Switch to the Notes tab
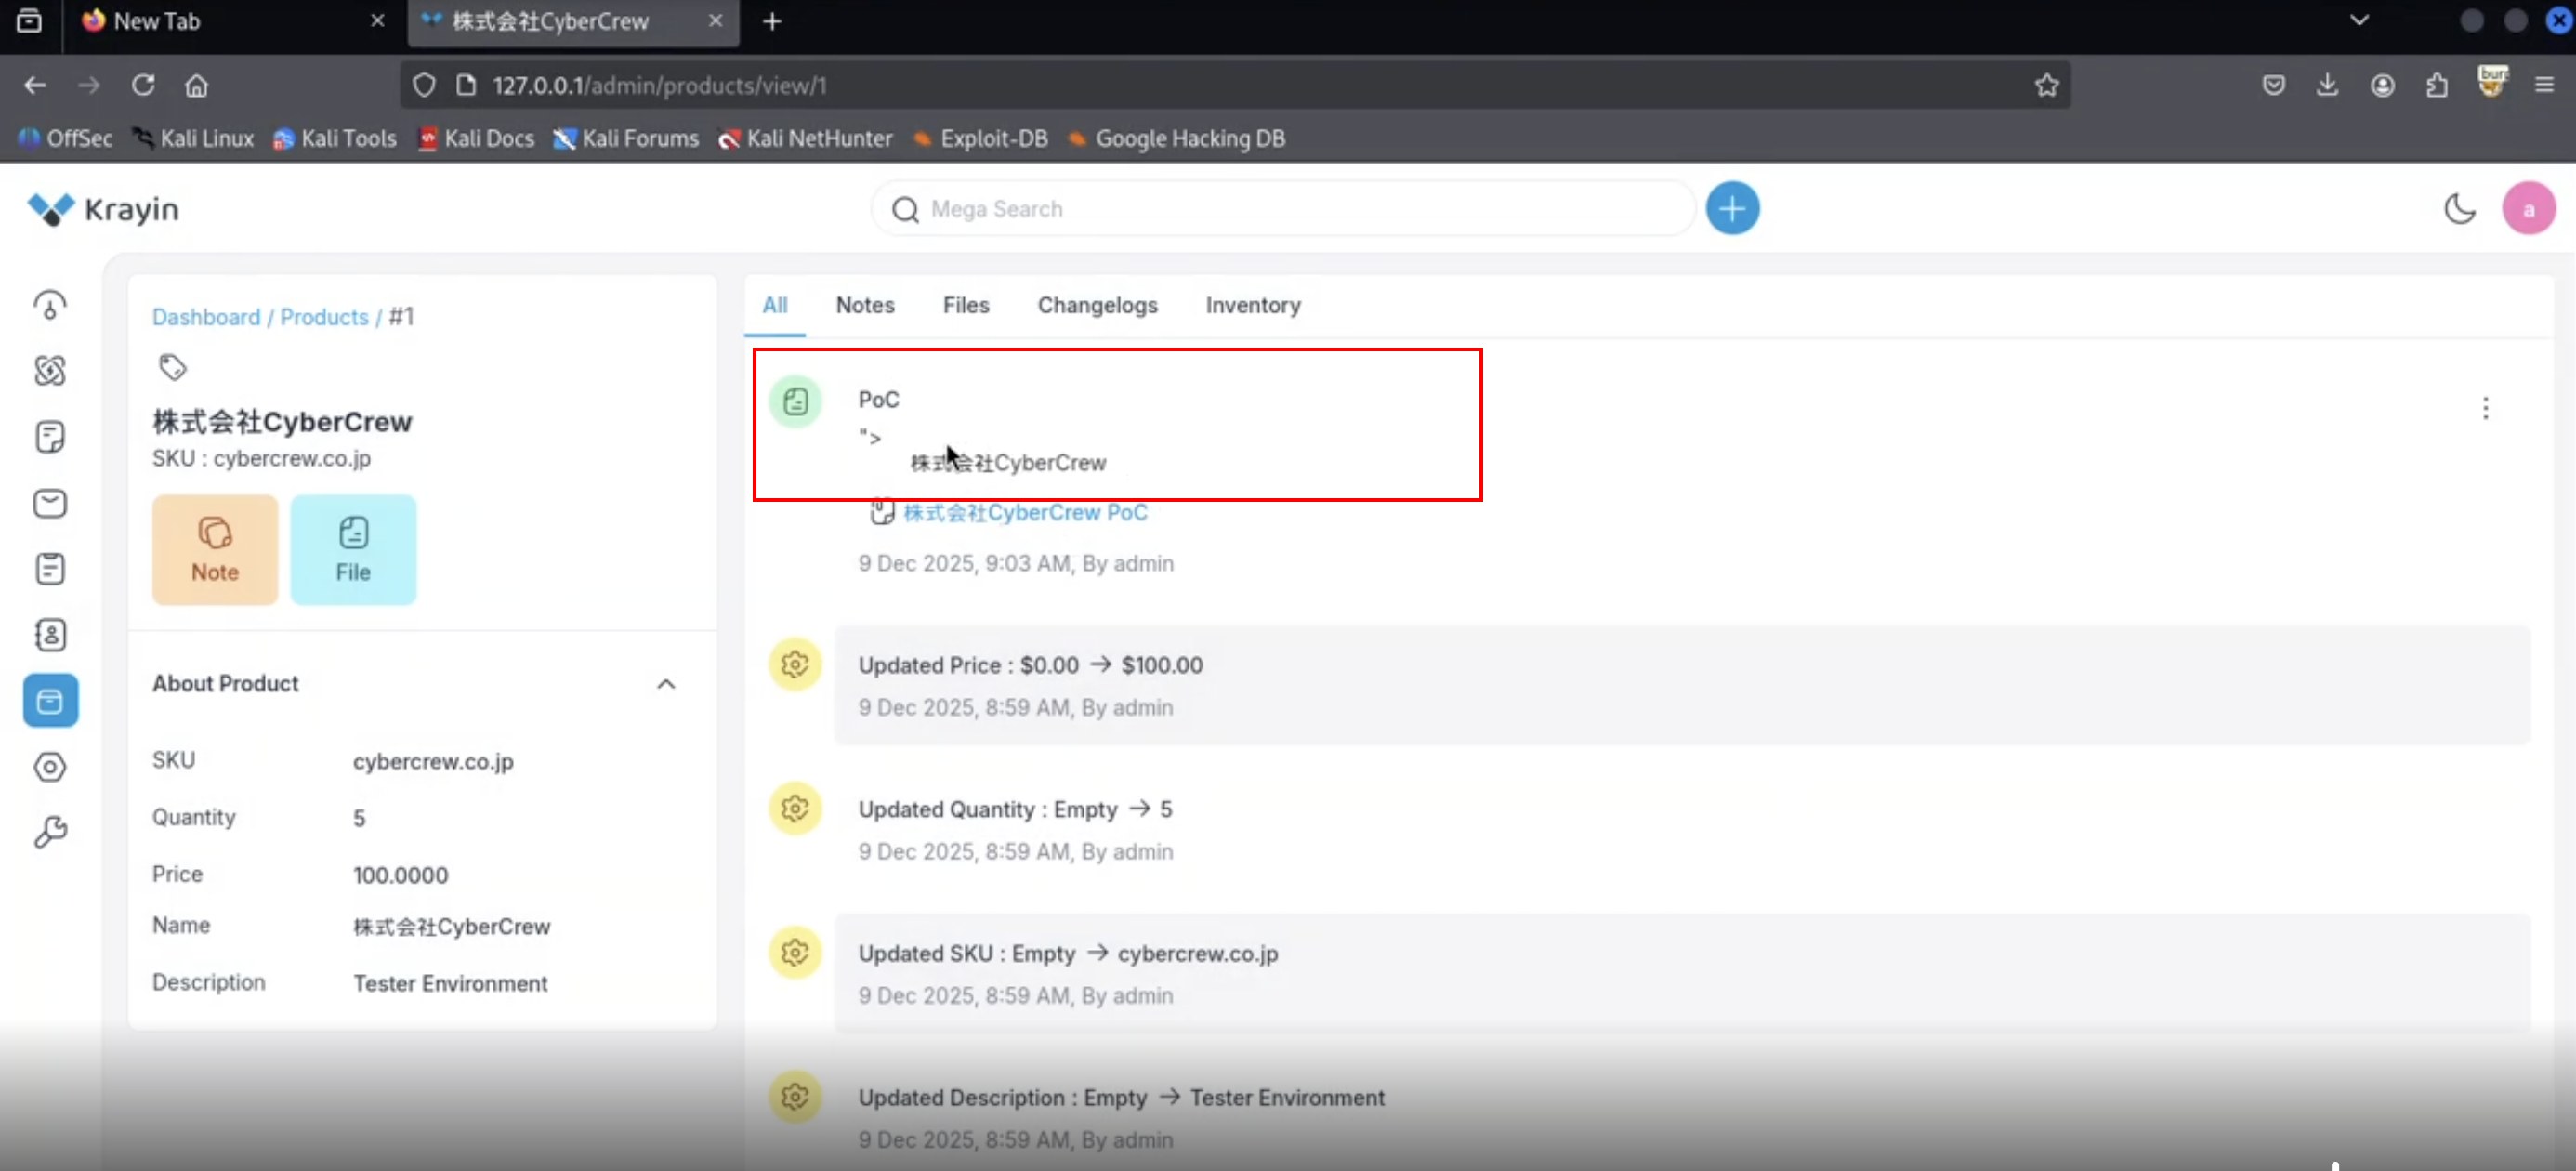The width and height of the screenshot is (2576, 1171). (865, 305)
